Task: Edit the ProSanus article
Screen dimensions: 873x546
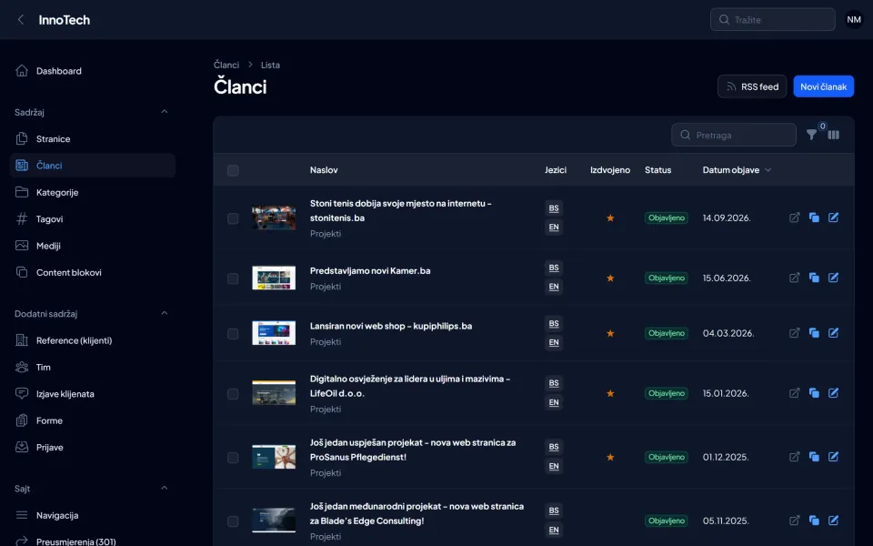Action: point(834,457)
